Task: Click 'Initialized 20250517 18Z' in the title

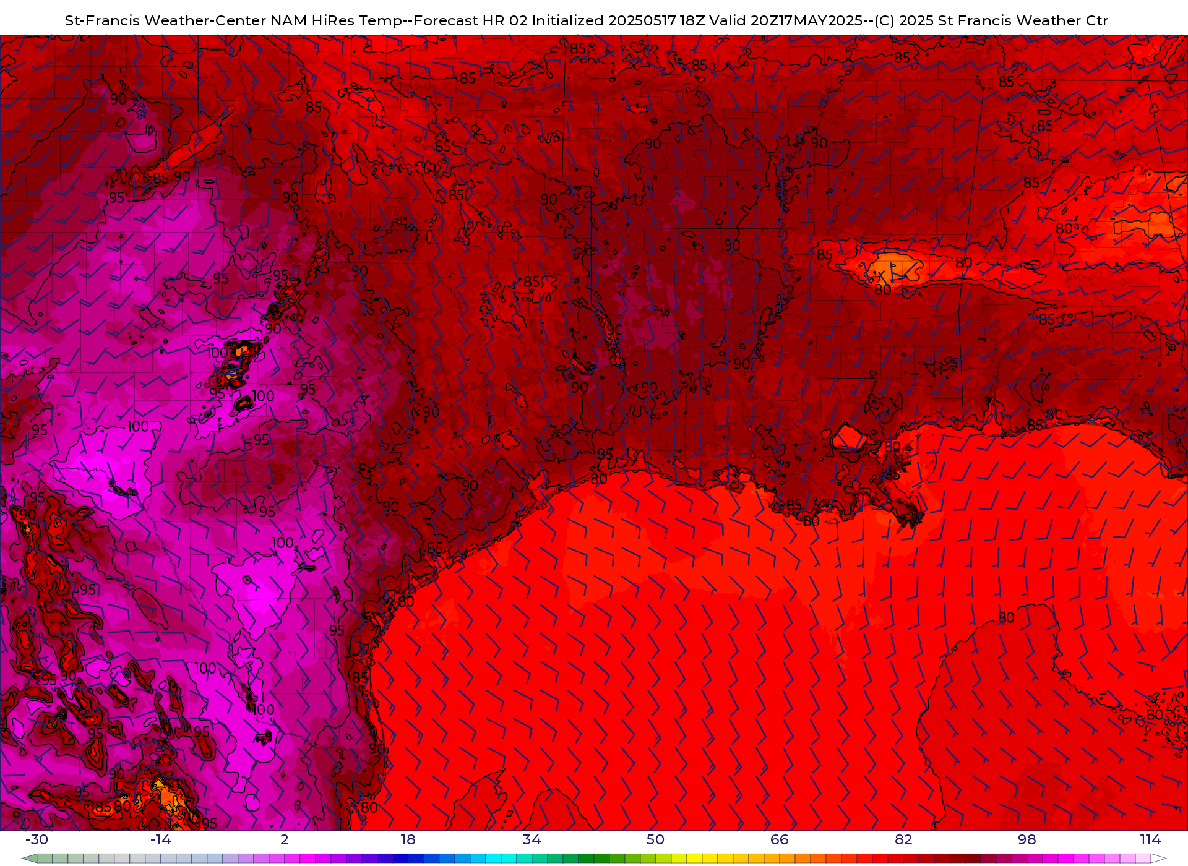Action: [x=619, y=20]
